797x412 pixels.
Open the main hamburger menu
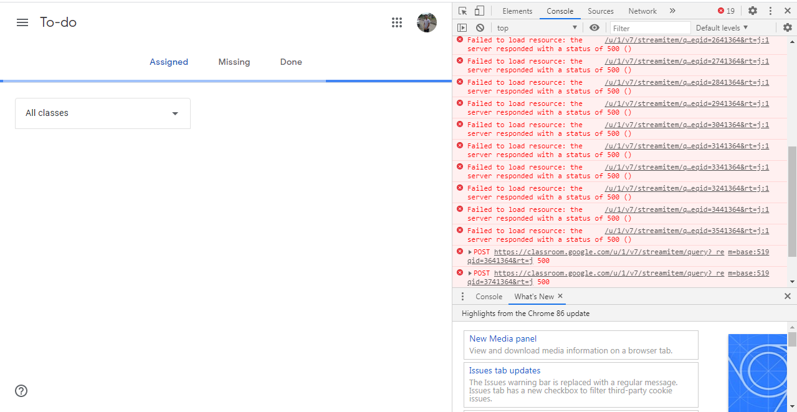pyautogui.click(x=22, y=22)
